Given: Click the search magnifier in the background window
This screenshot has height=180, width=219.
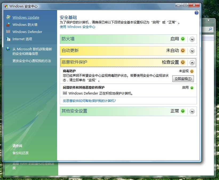Looking at the screenshot, I should pyautogui.click(x=210, y=29).
